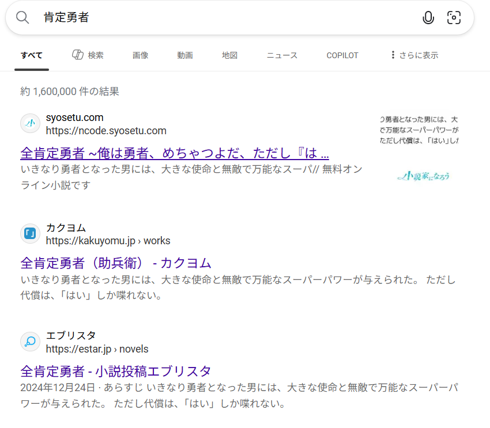Select the ニュース tab

pyautogui.click(x=282, y=55)
